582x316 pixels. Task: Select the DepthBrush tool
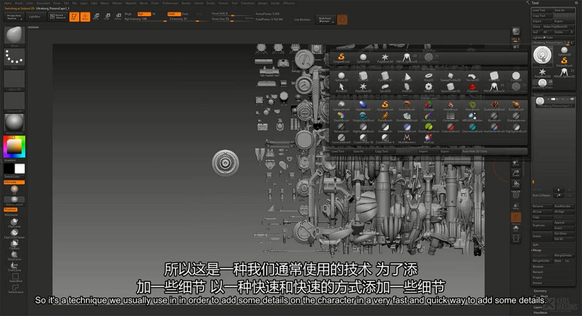click(341, 117)
